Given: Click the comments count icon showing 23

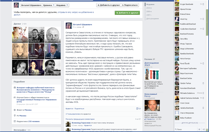Looking at the screenshot, I should [138, 108].
